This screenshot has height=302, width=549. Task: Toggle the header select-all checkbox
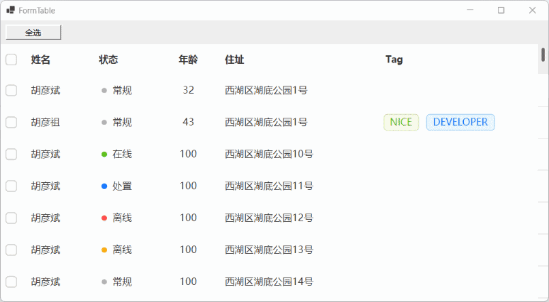(12, 60)
